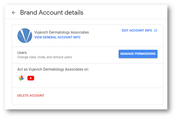Go back using the left arrow icon
The height and width of the screenshot is (119, 177).
point(14,12)
